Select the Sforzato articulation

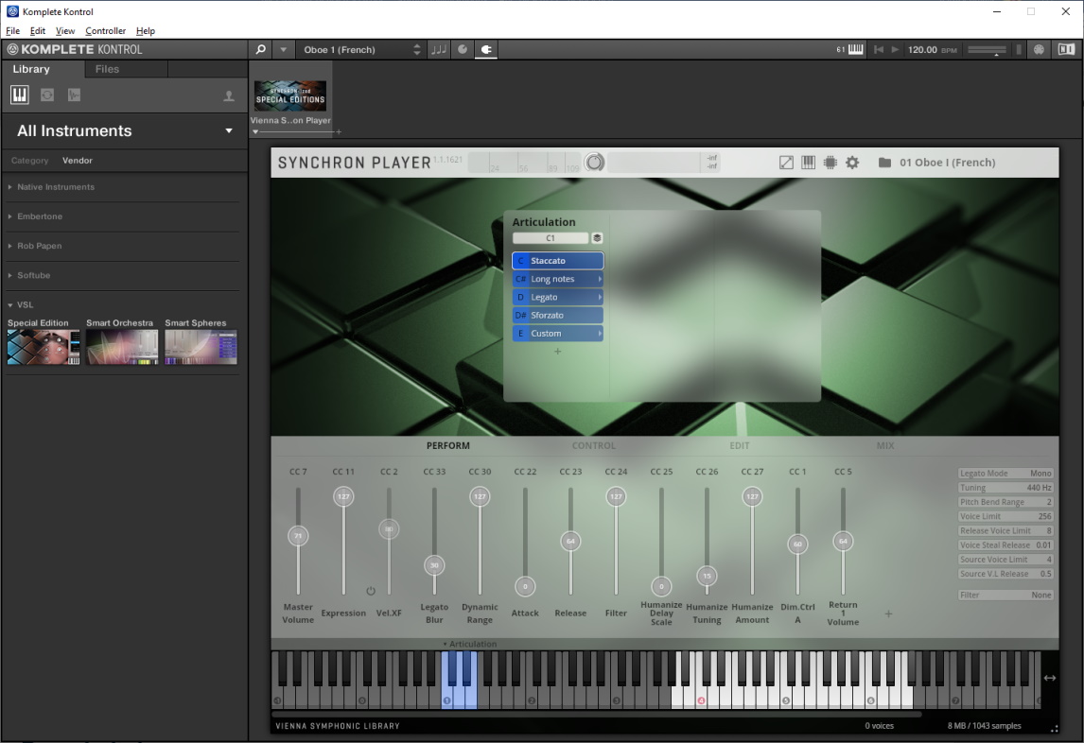coord(558,315)
